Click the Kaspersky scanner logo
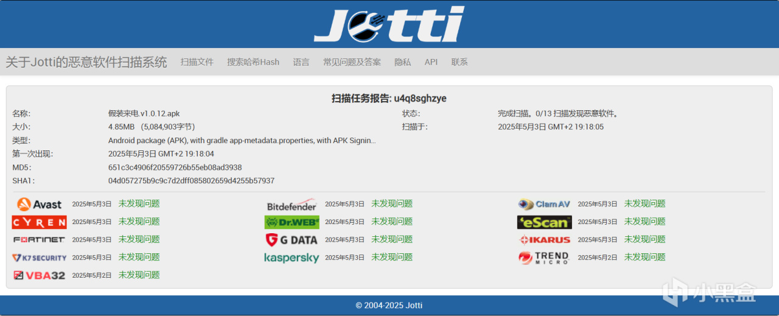Screen dimensions: 779x316 [292, 258]
